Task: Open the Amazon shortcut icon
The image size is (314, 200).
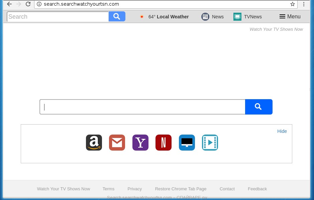Action: click(94, 143)
